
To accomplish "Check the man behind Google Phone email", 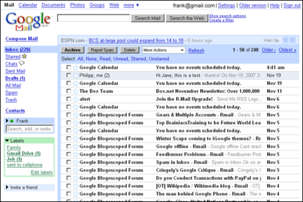I will click(68, 193).
